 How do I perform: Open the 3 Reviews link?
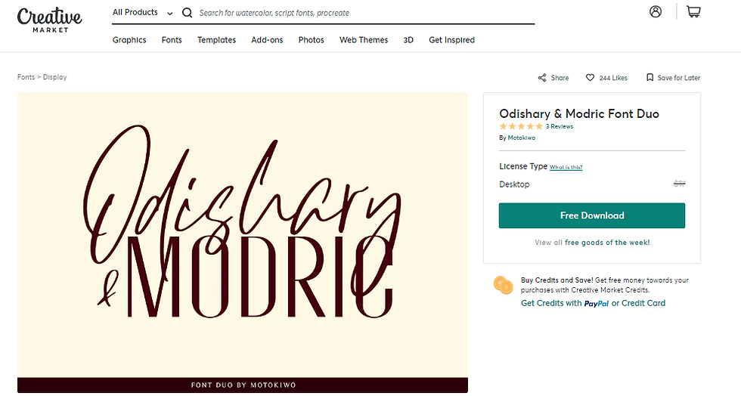(x=560, y=127)
